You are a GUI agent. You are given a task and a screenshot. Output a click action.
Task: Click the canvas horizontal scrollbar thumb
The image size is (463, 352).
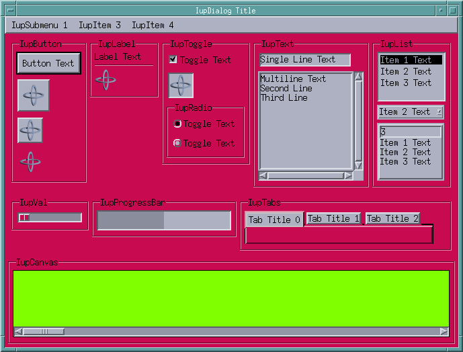tap(44, 332)
